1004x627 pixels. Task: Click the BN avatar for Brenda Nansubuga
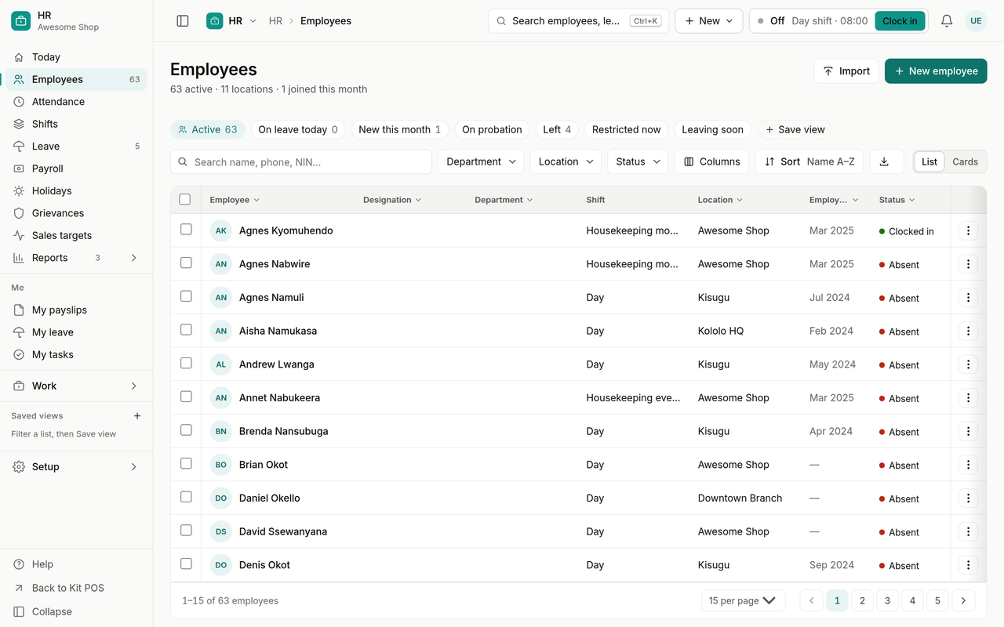pos(221,431)
